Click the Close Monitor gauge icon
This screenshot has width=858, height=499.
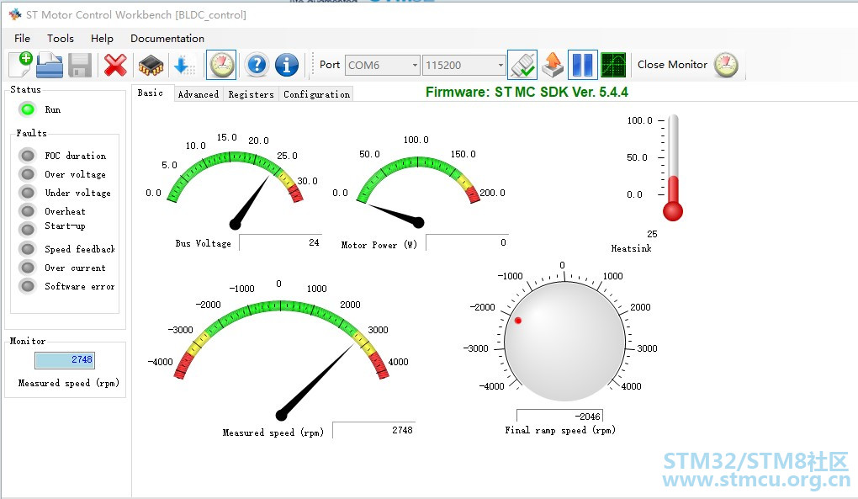(726, 65)
